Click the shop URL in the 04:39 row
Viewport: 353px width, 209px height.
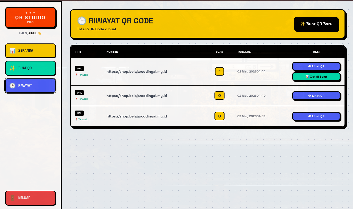click(x=137, y=116)
